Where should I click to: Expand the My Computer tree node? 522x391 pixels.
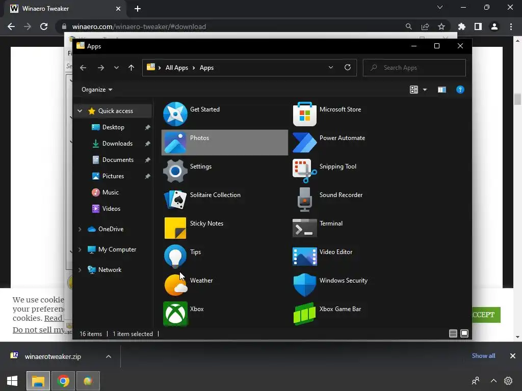coord(80,249)
